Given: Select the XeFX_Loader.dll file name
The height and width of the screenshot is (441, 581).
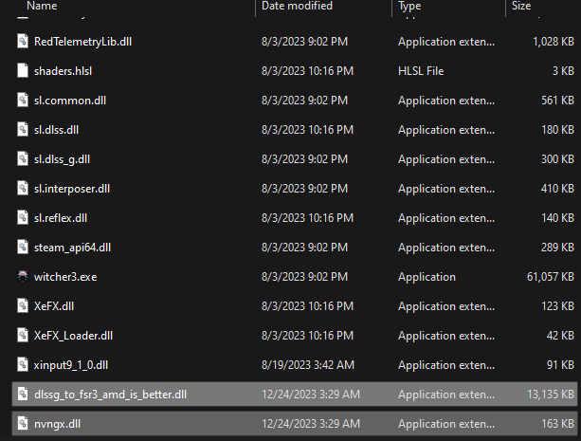Looking at the screenshot, I should coord(73,336).
